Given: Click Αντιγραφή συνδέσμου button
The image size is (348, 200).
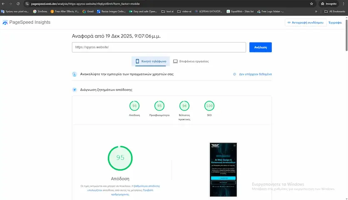Looking at the screenshot, I should (x=306, y=22).
